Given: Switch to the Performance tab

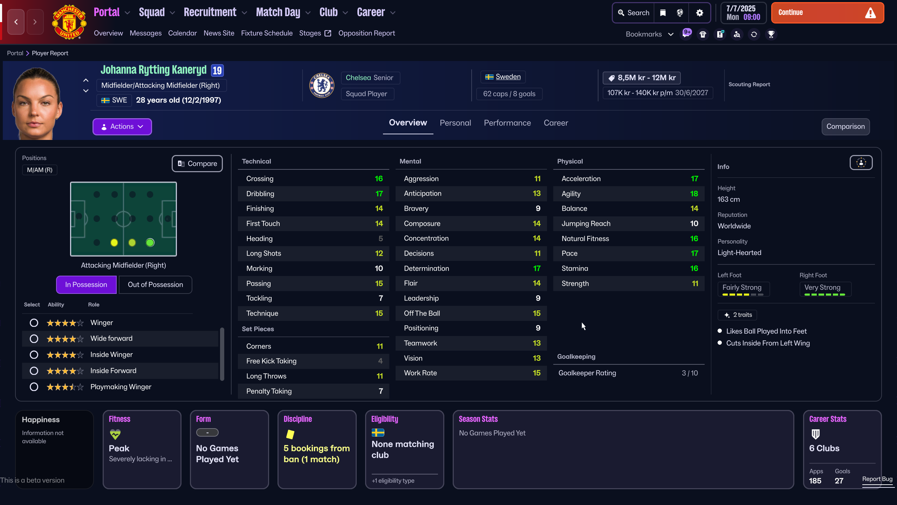Looking at the screenshot, I should tap(507, 123).
